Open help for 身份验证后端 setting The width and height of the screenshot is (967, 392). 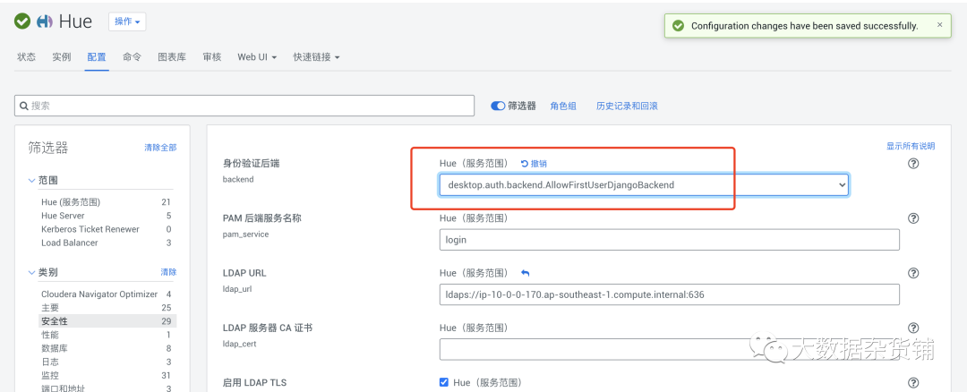[x=914, y=163]
